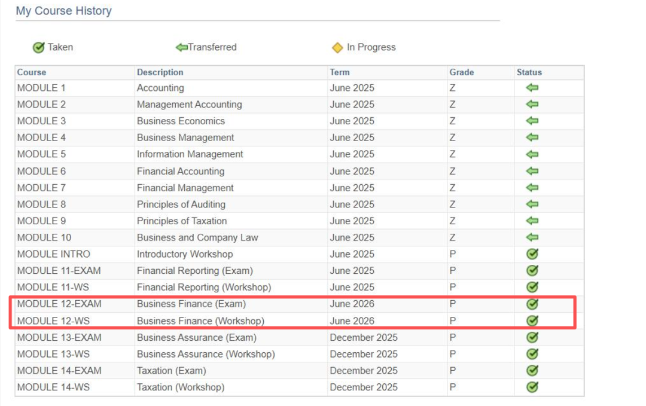Click the transferred arrow icon for MODULE 9

coord(532,221)
